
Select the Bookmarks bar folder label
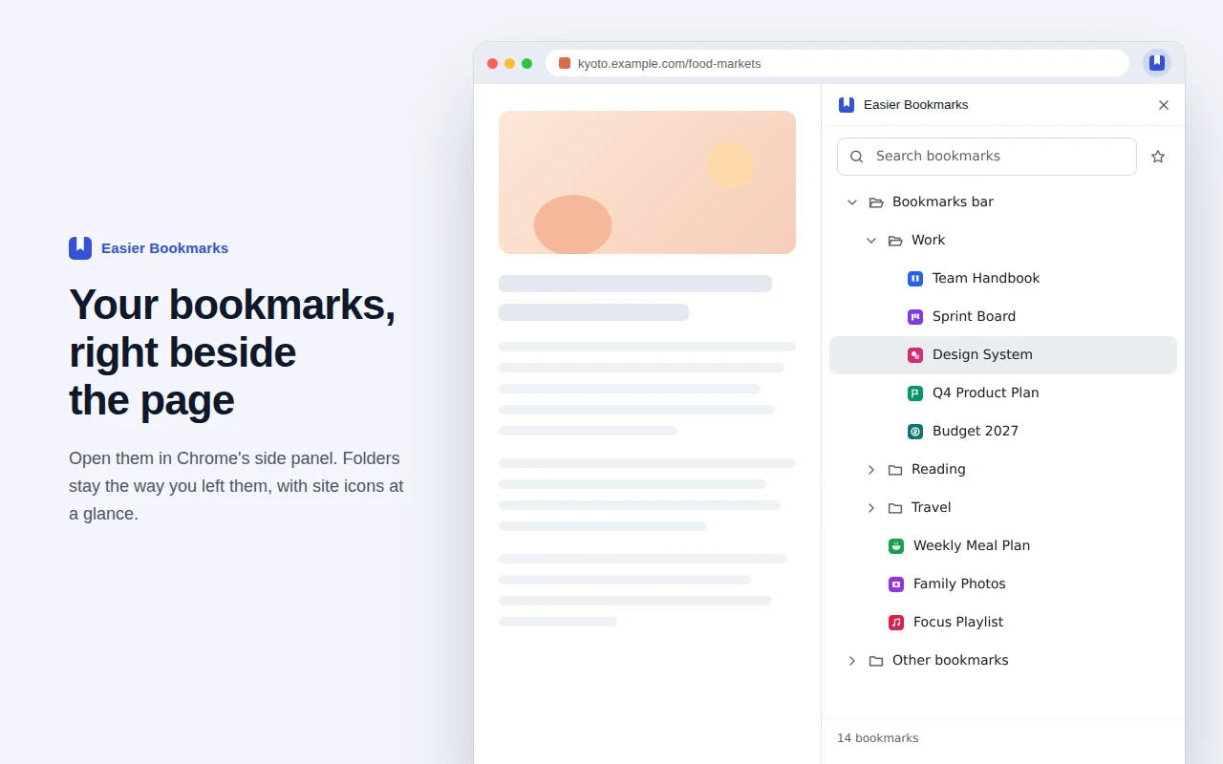pos(943,202)
